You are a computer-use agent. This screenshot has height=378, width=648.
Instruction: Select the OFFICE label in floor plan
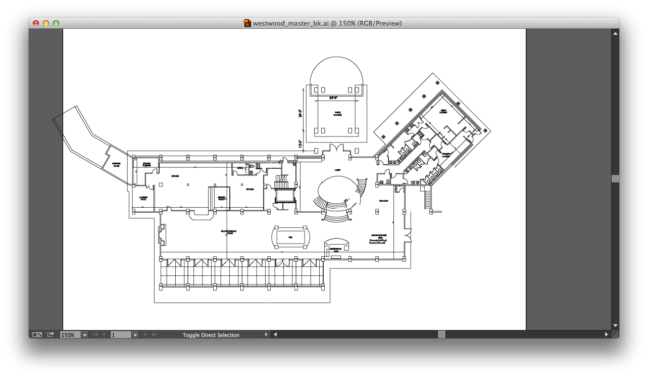(x=240, y=168)
